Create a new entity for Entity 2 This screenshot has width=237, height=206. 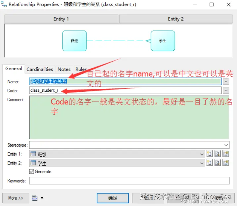click(209, 163)
